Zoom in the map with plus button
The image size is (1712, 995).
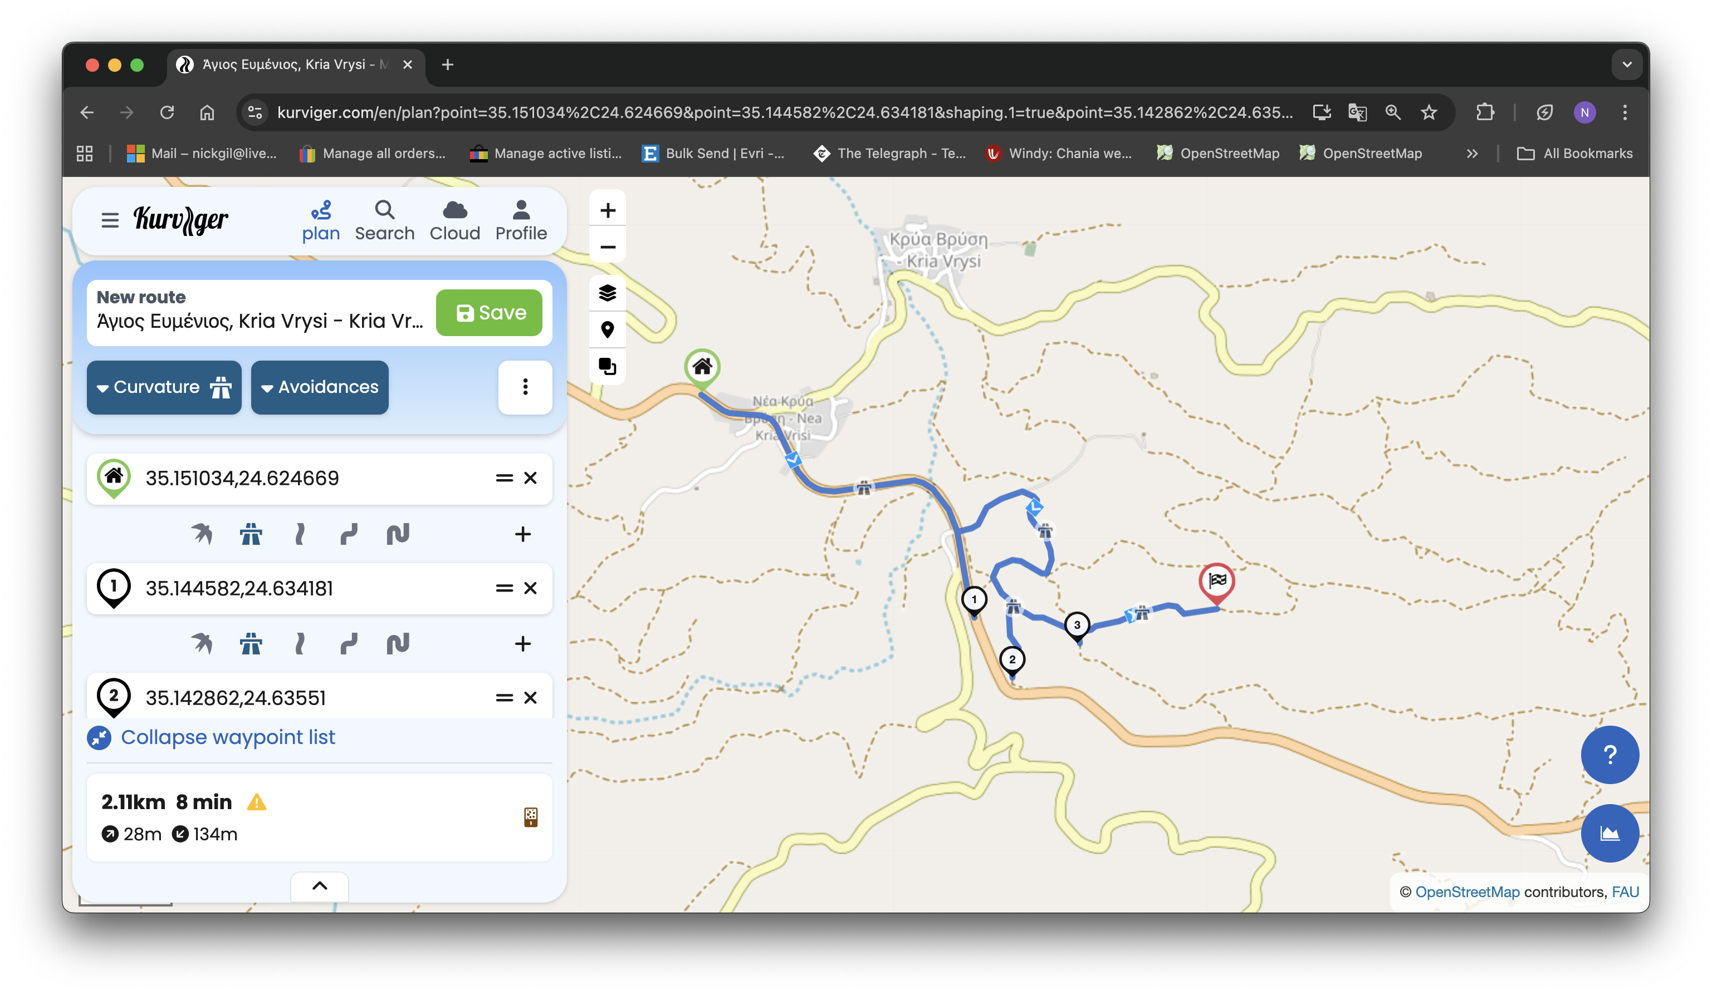click(x=608, y=210)
